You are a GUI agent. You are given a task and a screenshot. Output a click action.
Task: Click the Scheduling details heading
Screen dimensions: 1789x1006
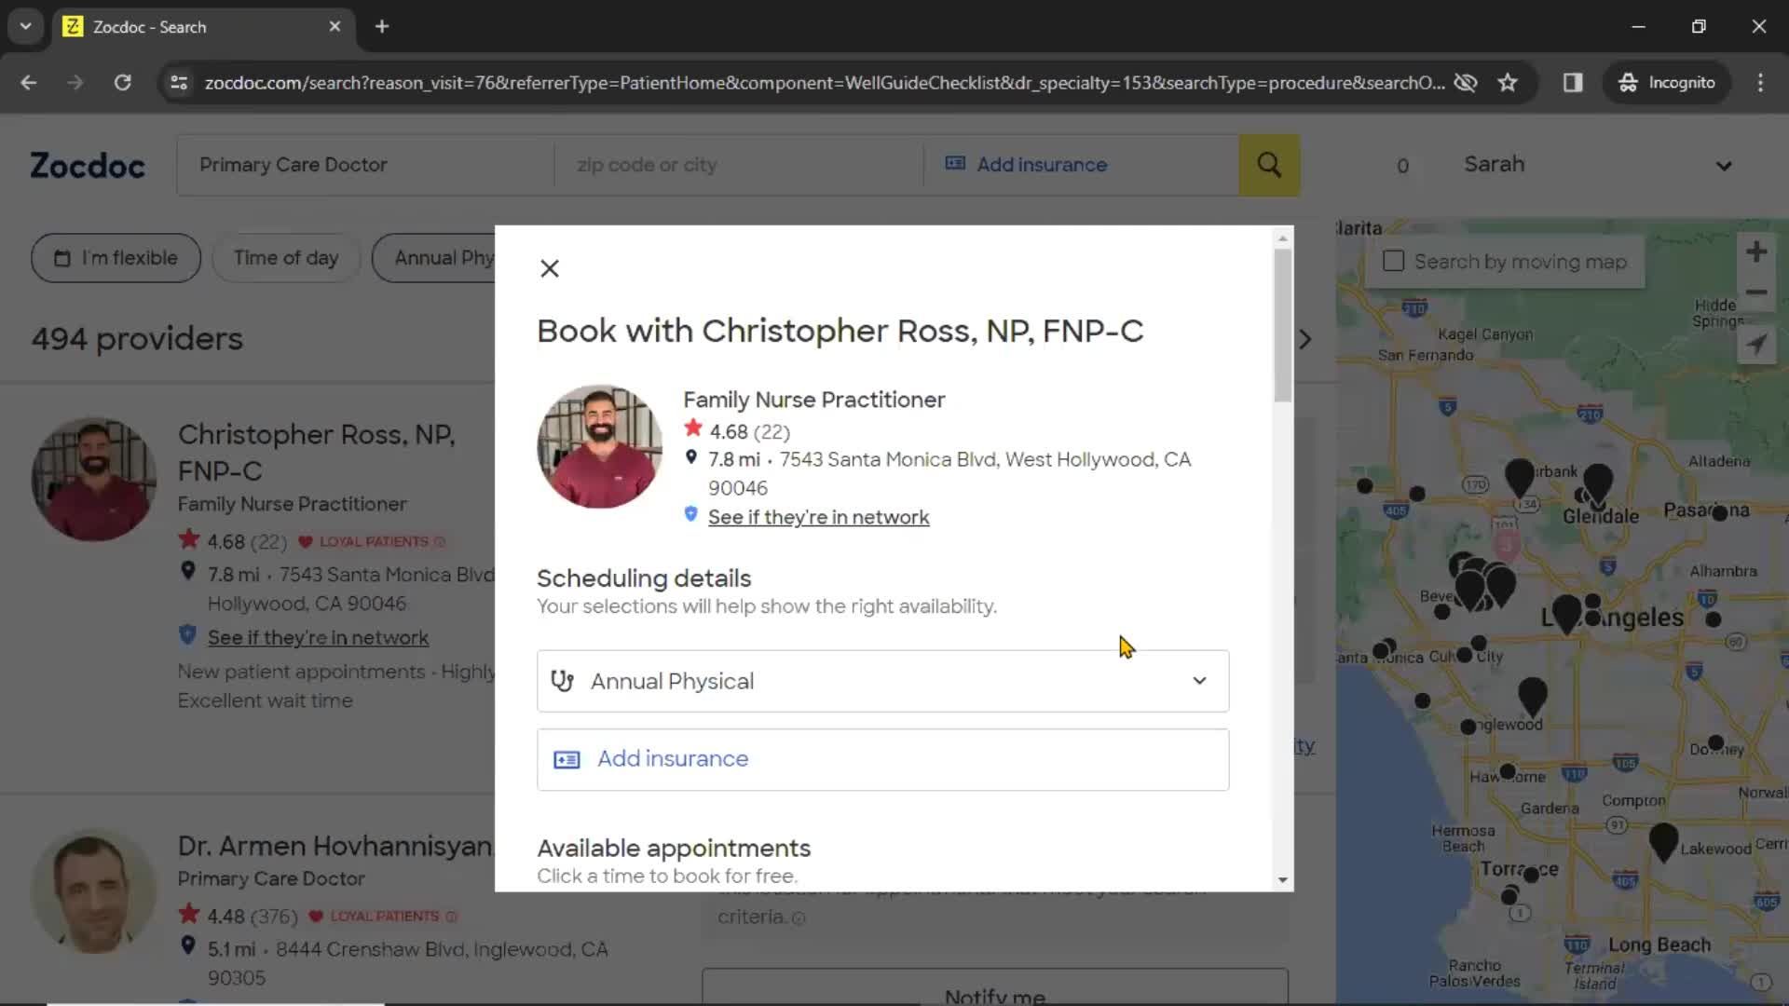644,578
